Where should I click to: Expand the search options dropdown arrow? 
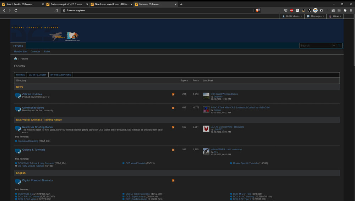334,46
